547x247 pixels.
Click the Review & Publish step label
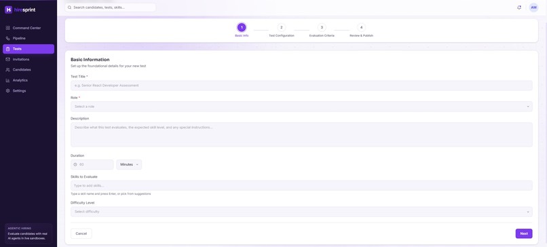pos(362,35)
